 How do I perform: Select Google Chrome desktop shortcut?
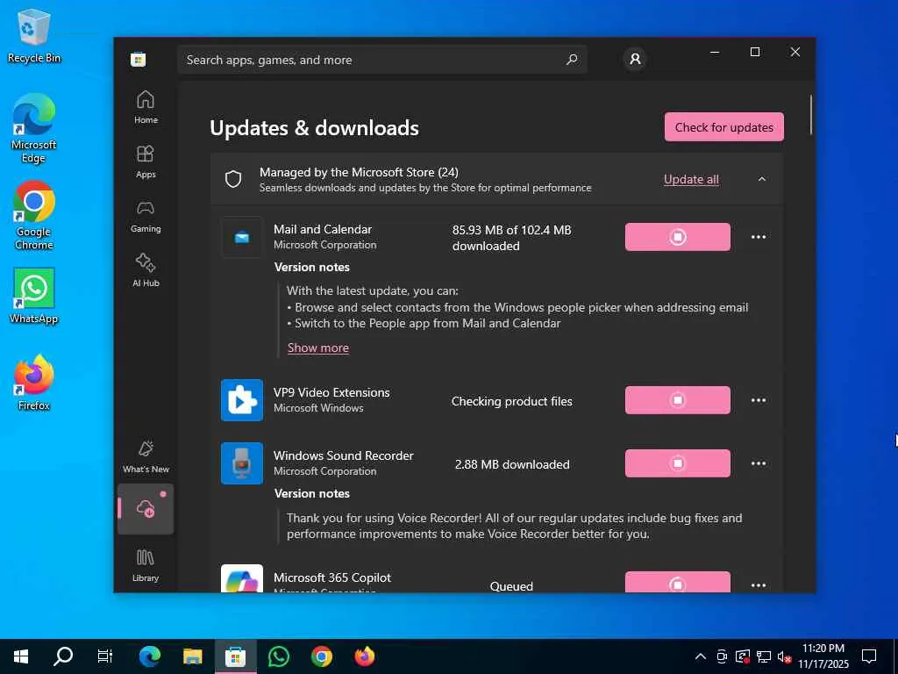click(x=34, y=216)
